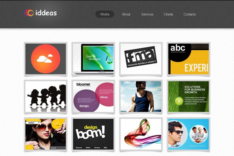Open the About page from top navigation

(x=126, y=14)
